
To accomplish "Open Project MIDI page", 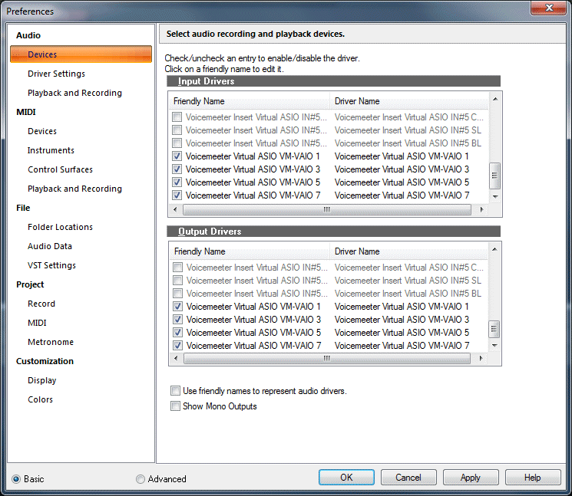I will click(37, 323).
